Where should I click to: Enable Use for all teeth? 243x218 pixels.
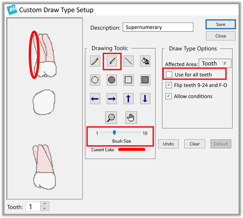pyautogui.click(x=169, y=74)
